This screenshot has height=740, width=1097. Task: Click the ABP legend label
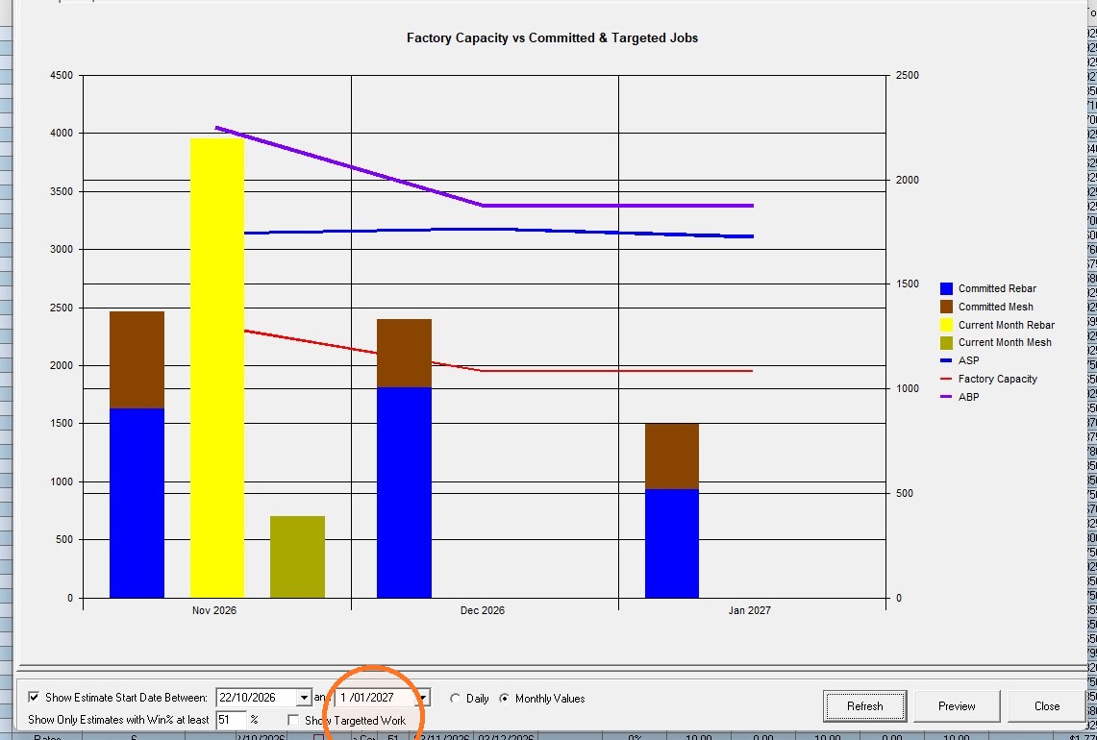968,397
